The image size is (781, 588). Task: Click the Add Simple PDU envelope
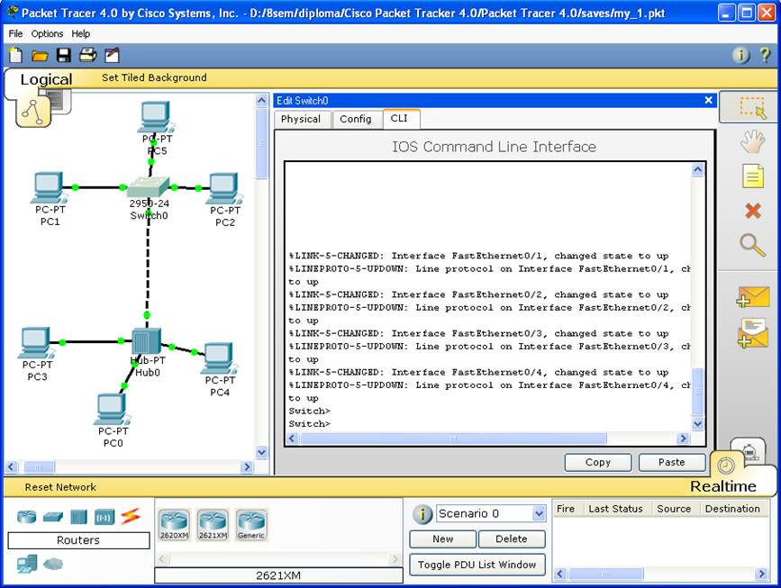tap(752, 297)
